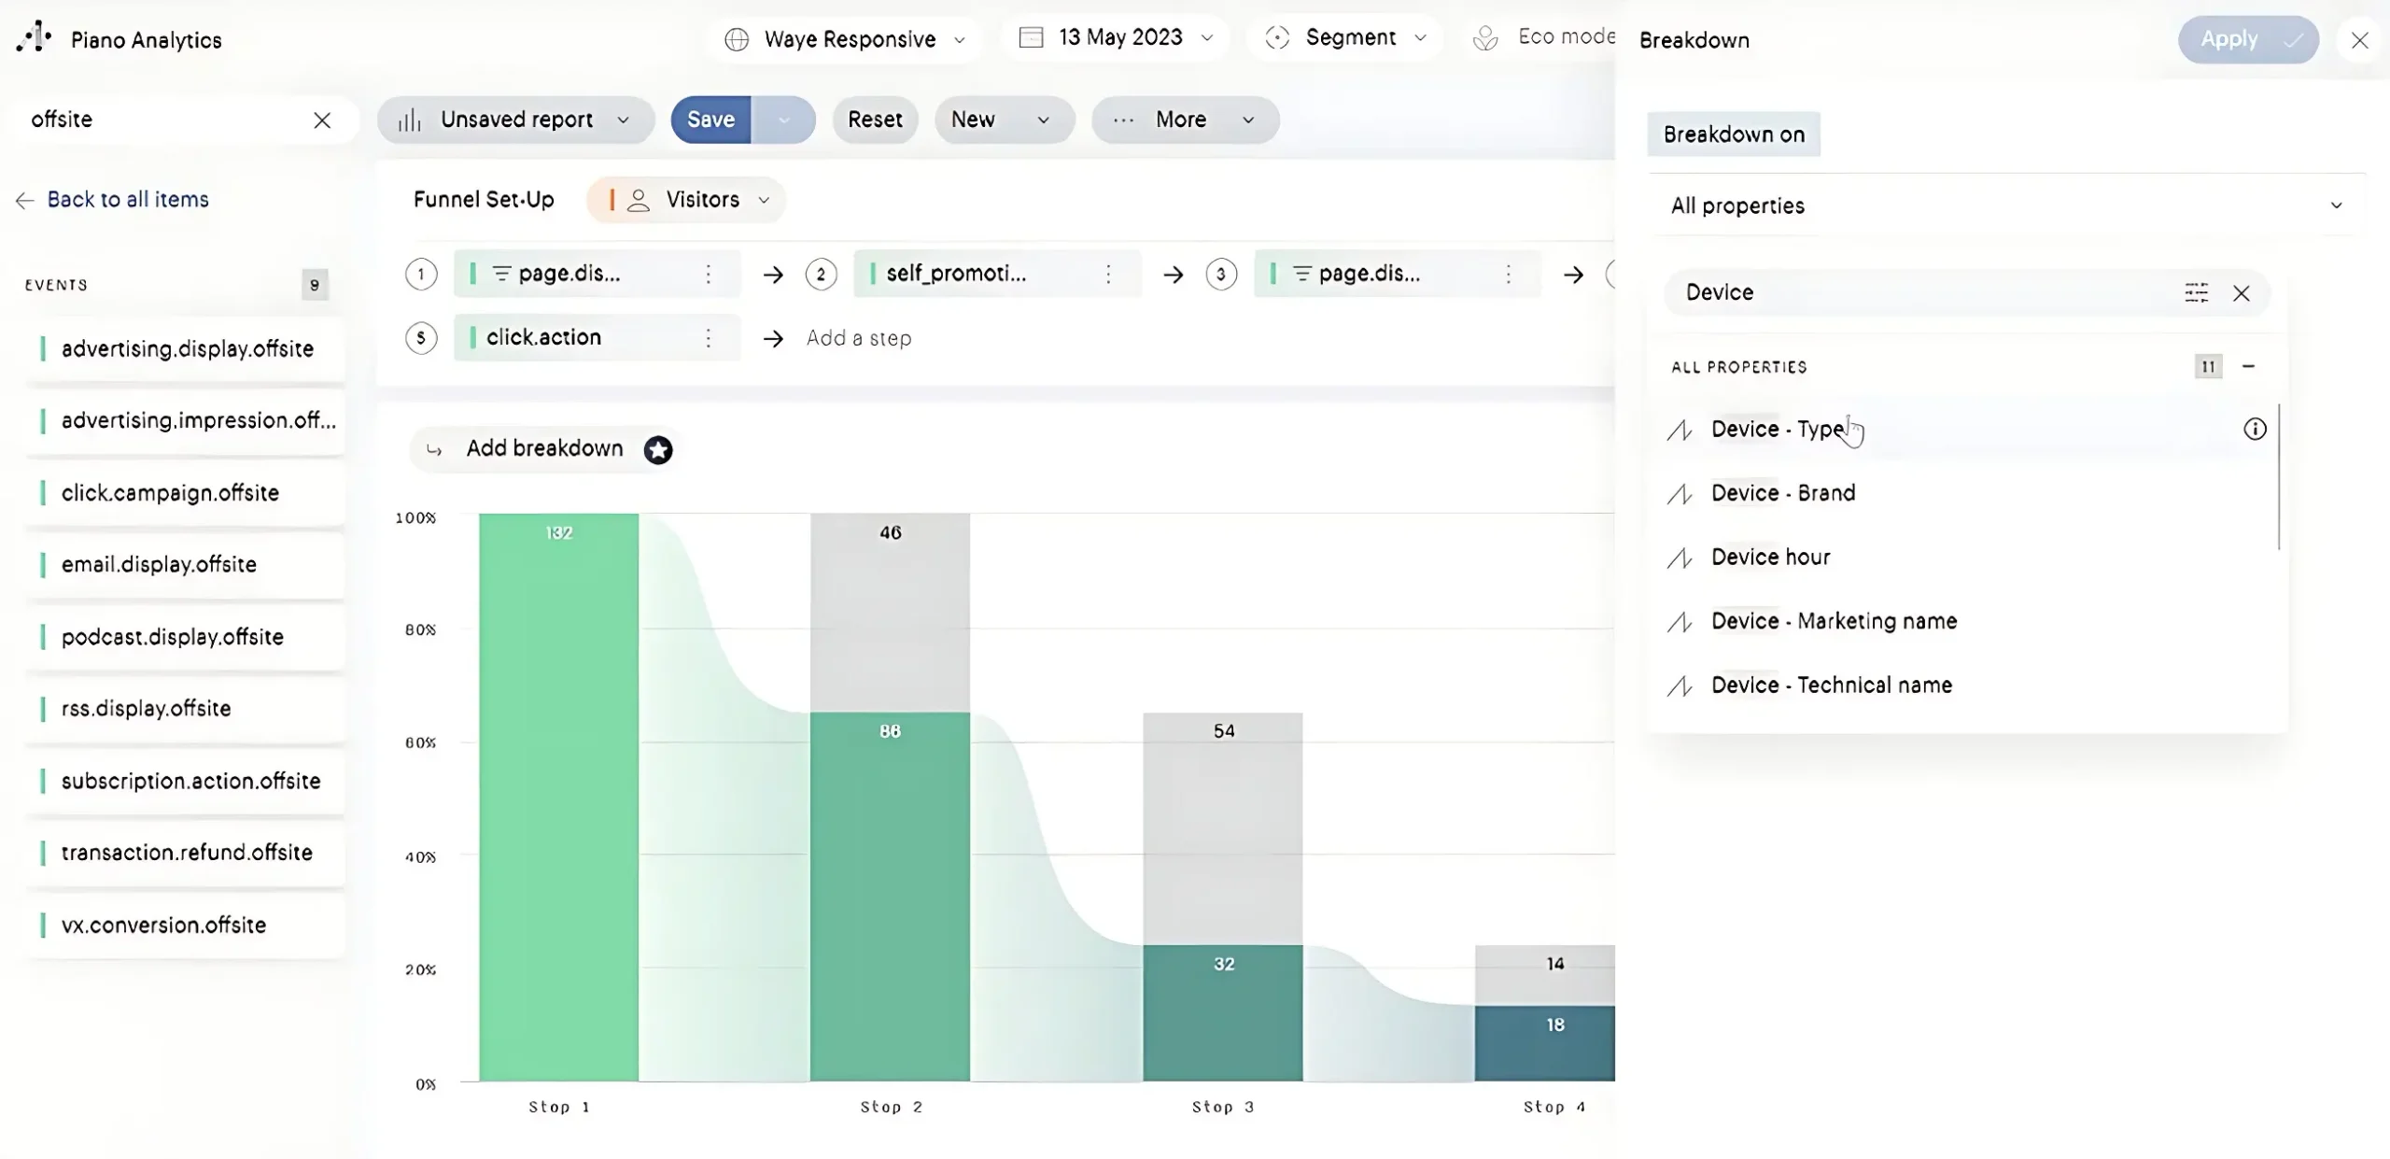Open property filter settings in Device search
This screenshot has height=1159, width=2390.
(2196, 293)
